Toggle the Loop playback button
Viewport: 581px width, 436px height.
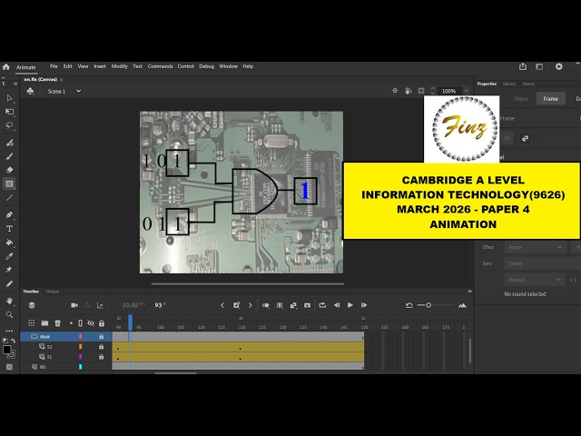[x=322, y=305]
